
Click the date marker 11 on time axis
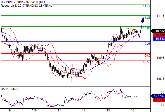(59, 110)
